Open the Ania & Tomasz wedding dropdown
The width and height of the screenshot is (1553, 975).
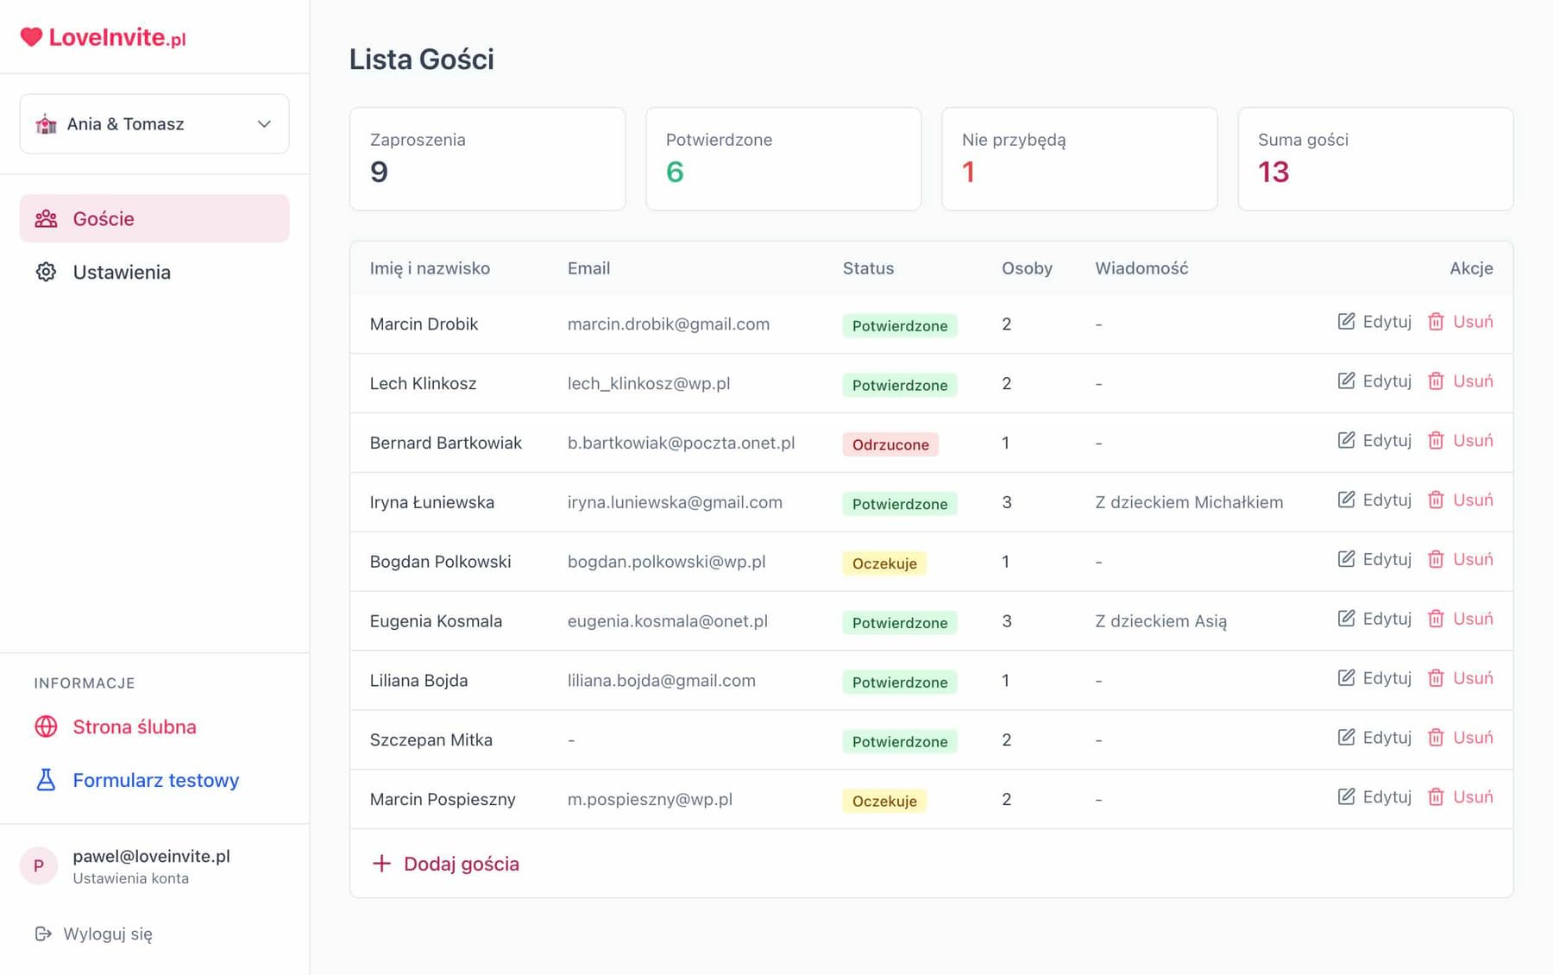[154, 124]
